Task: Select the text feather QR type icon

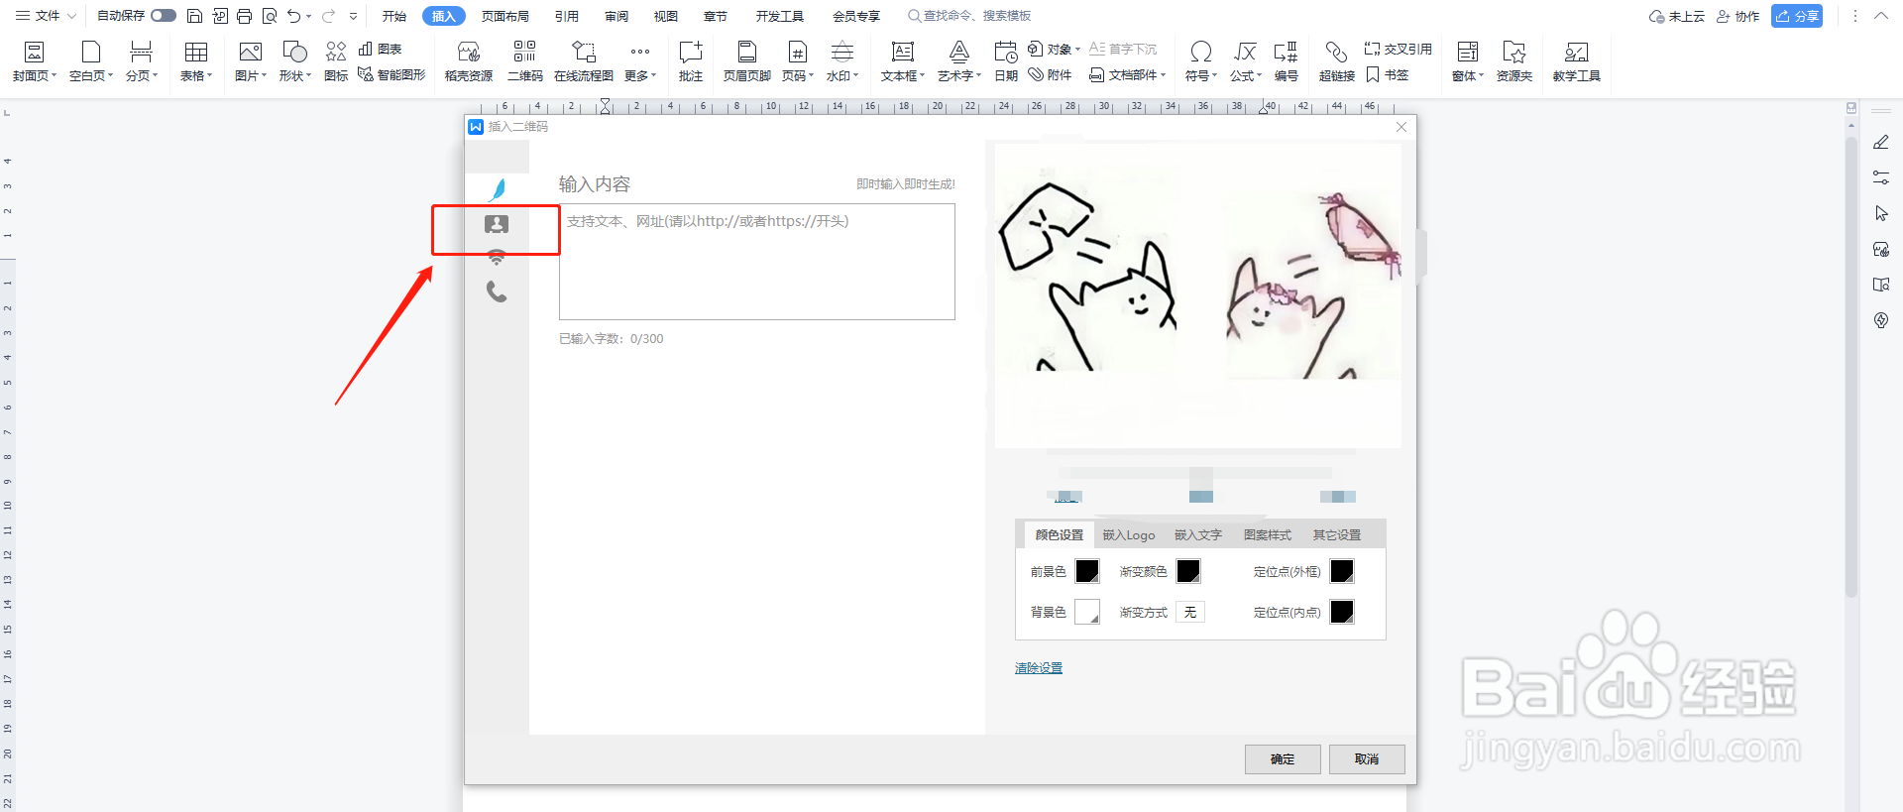Action: tap(498, 189)
